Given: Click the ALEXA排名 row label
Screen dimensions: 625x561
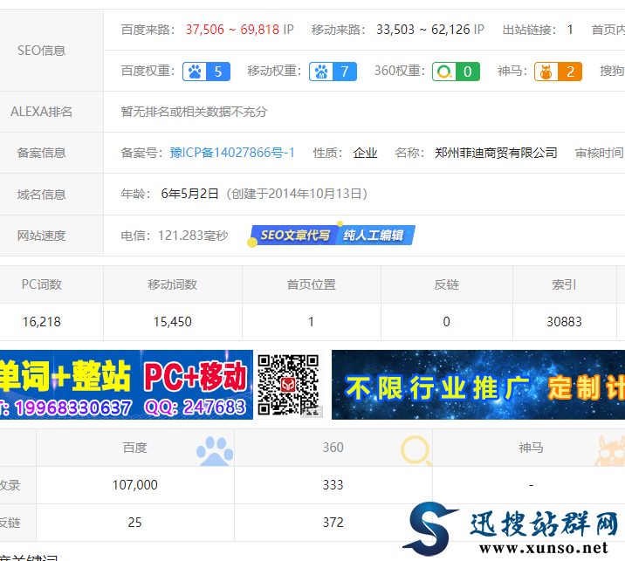Looking at the screenshot, I should 41,112.
